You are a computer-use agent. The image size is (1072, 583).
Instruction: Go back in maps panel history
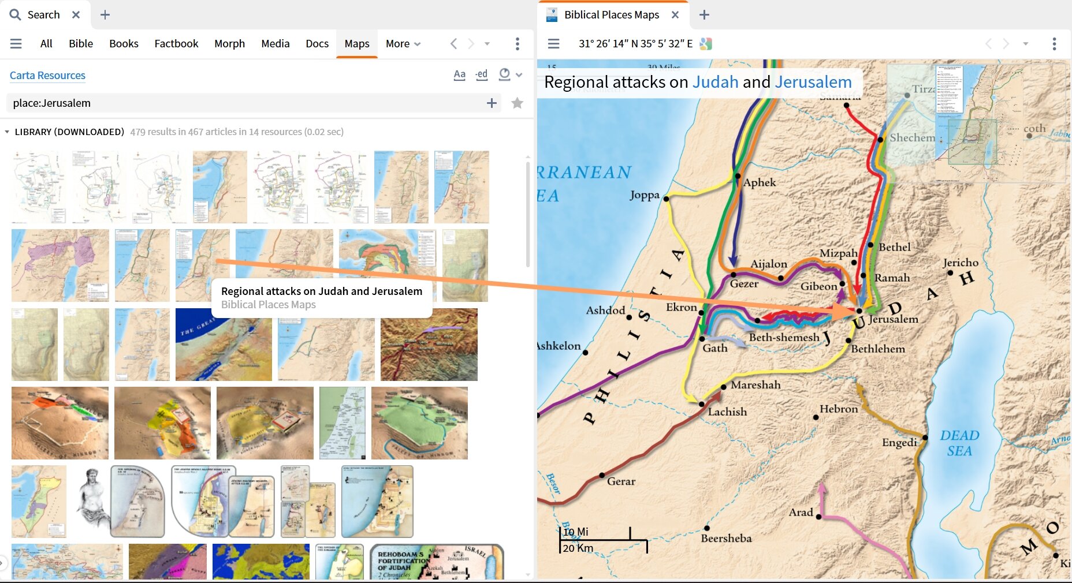(x=988, y=43)
